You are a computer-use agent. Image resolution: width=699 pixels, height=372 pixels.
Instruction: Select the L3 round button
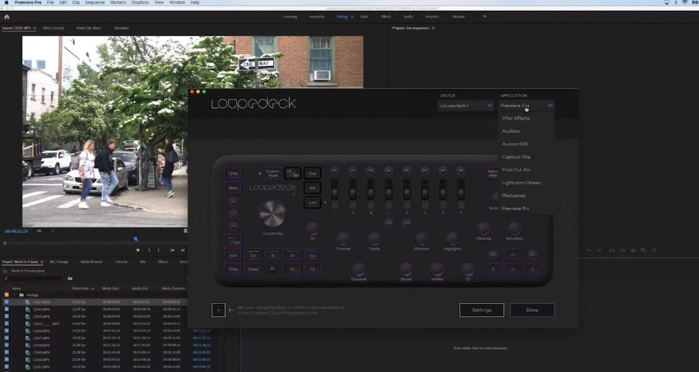(233, 226)
